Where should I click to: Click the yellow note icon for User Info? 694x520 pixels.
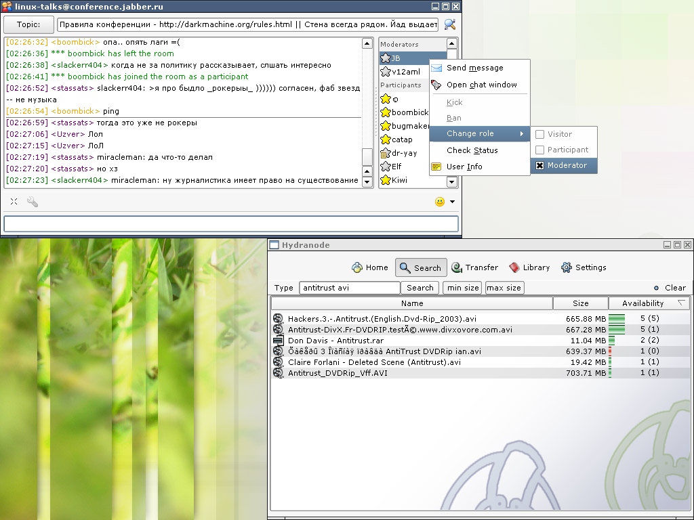(x=436, y=167)
